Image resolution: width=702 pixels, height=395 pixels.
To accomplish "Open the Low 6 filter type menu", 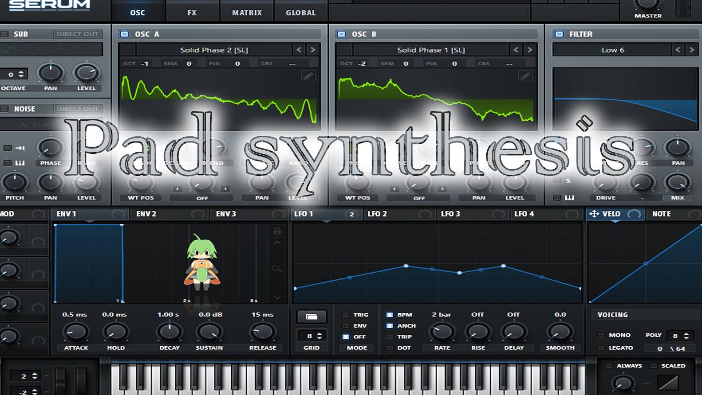I will click(x=612, y=50).
